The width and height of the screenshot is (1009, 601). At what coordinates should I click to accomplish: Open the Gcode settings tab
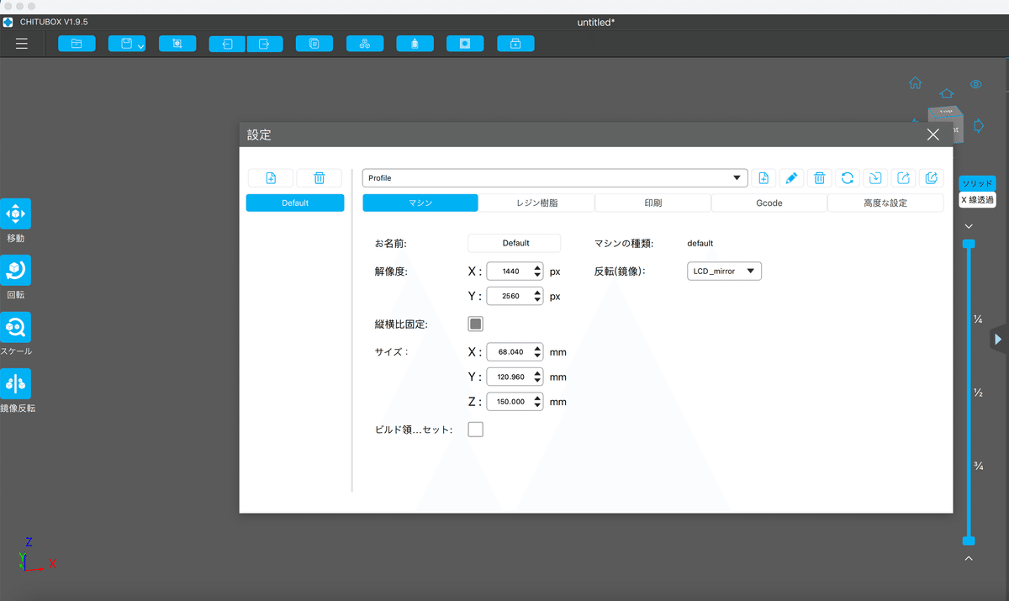pyautogui.click(x=769, y=203)
